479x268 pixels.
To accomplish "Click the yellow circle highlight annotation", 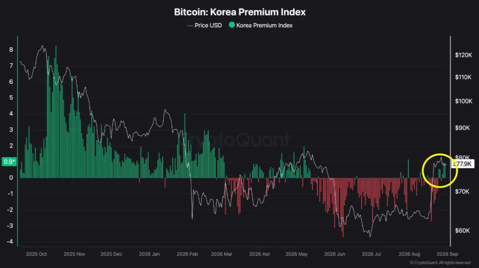I will (440, 170).
